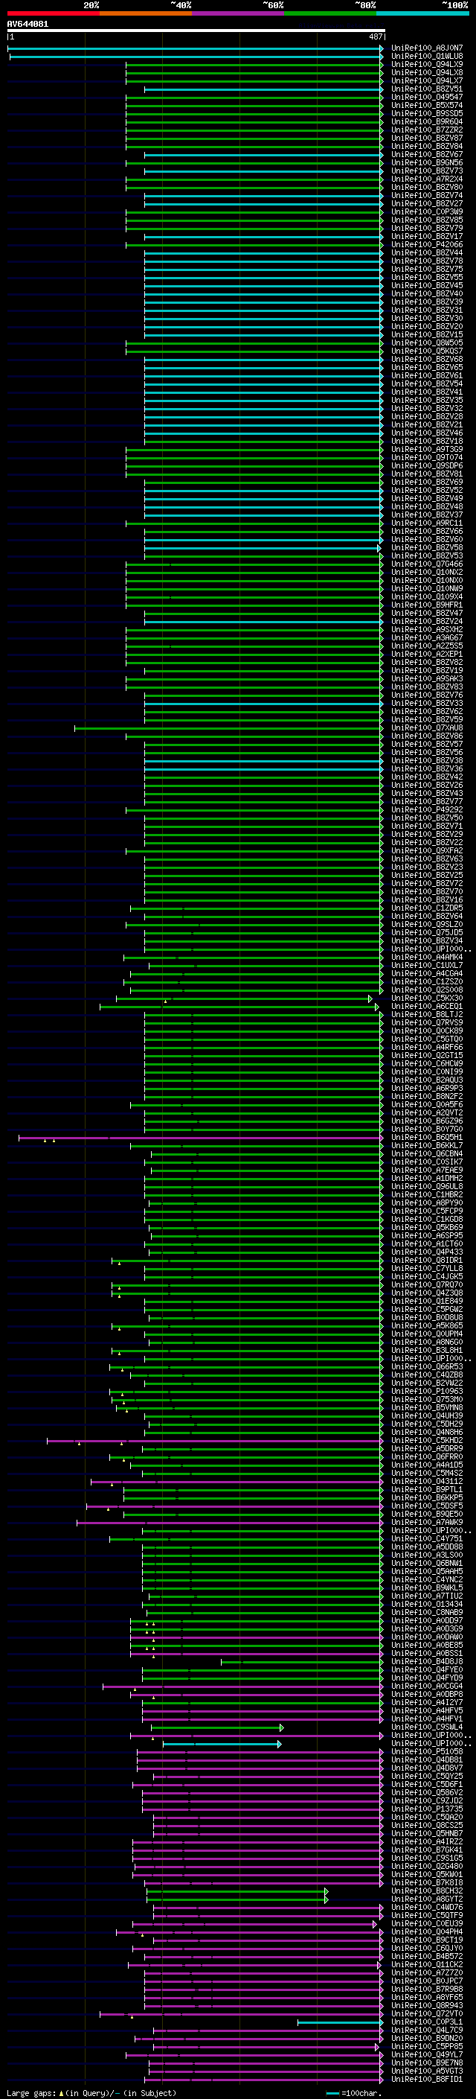476x2099 pixels.
Task: Select the UniRef100_A9RC11 label
Action: click(x=426, y=523)
